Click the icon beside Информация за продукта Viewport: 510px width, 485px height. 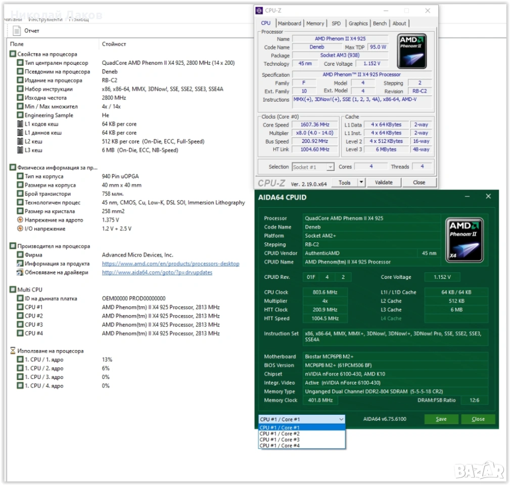pos(20,264)
